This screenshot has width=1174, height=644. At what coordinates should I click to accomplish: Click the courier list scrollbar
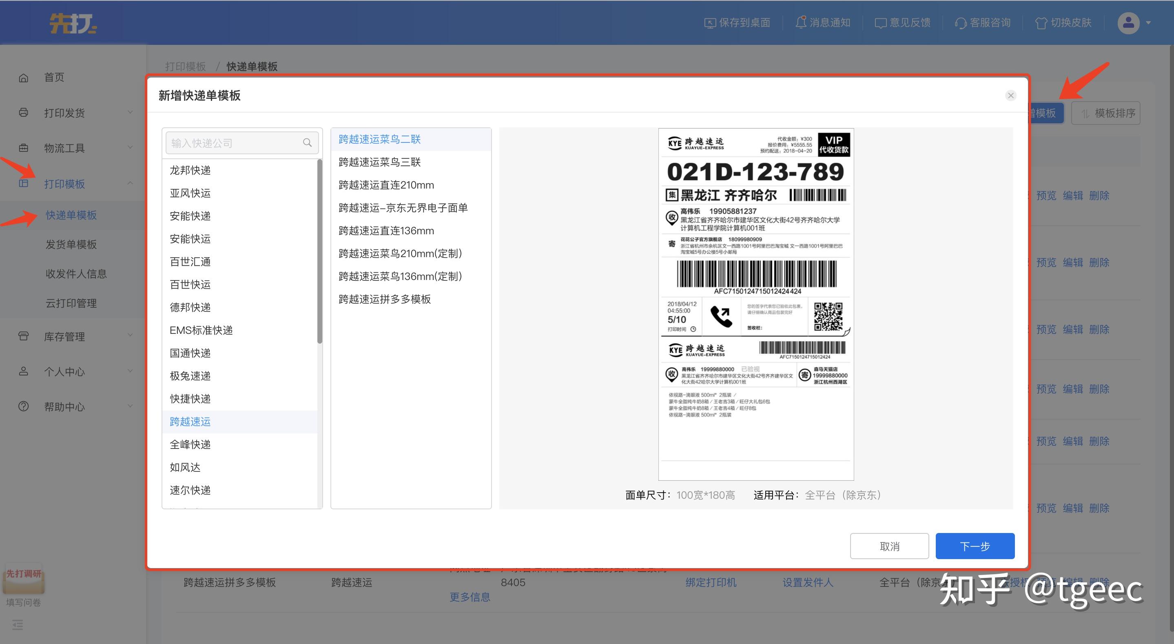(320, 251)
